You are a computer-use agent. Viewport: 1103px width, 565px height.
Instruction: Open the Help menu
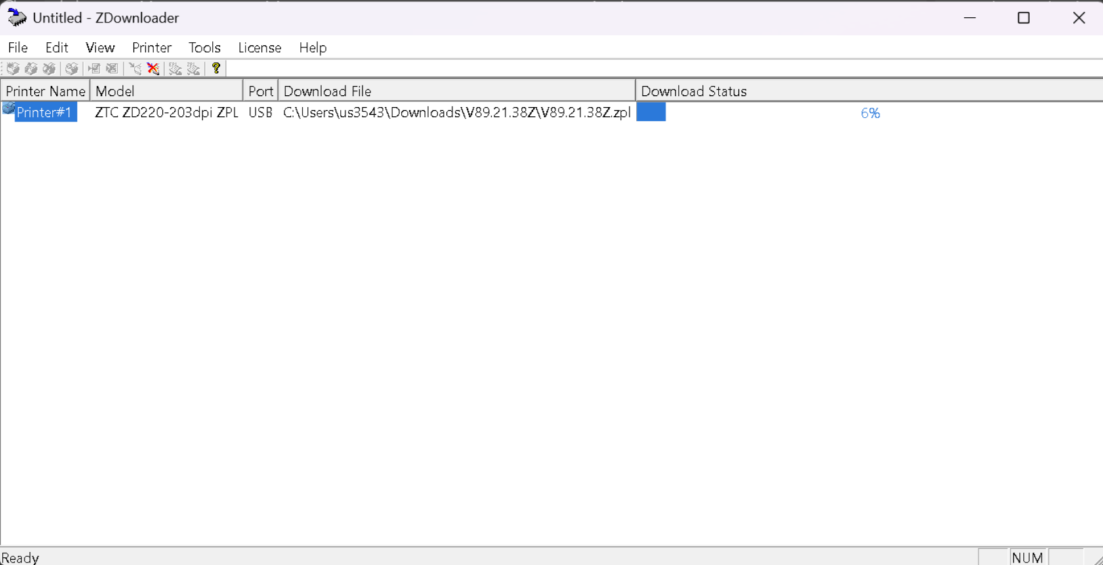(312, 48)
